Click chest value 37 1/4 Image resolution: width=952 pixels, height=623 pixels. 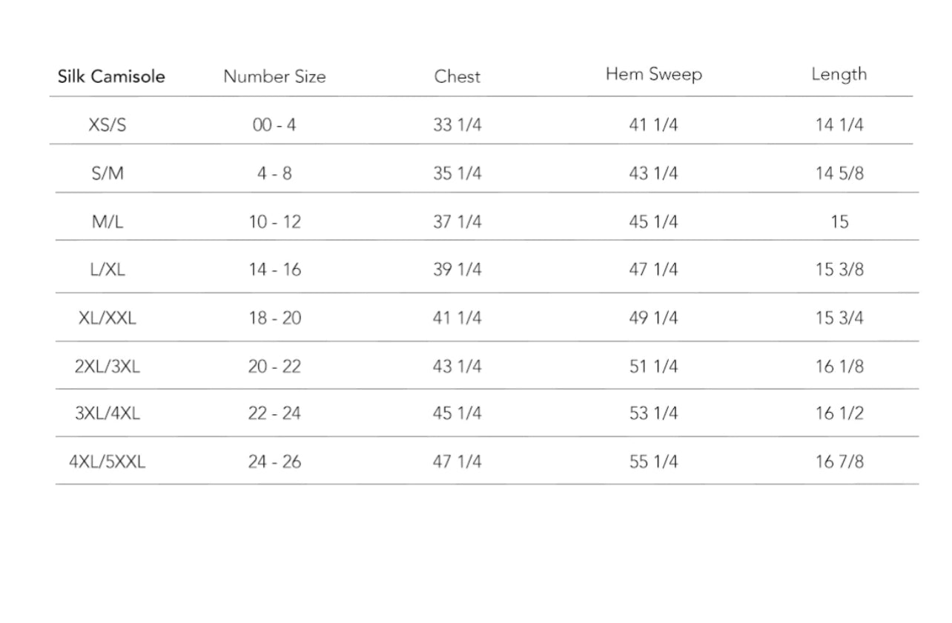tap(457, 221)
